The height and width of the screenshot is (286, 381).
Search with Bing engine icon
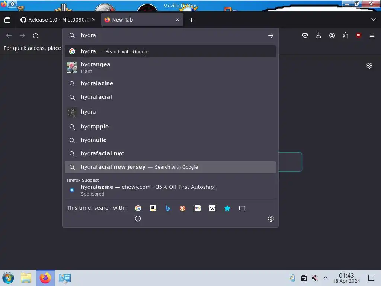(168, 208)
